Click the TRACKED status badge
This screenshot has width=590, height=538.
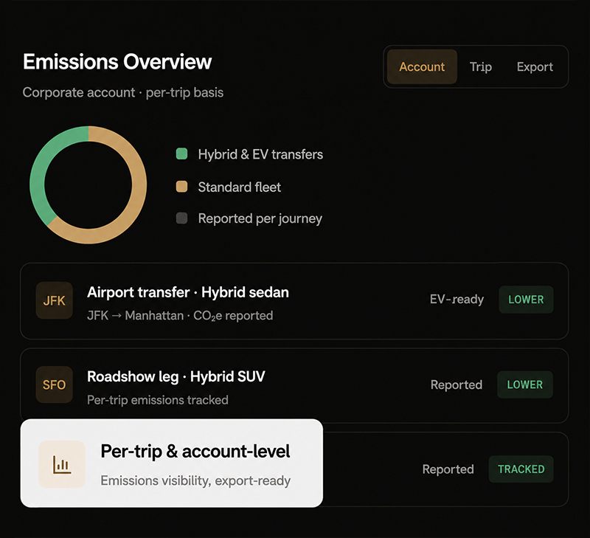coord(521,469)
